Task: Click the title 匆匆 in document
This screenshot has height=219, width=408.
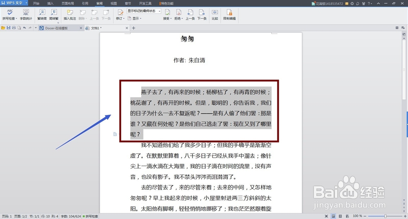Action: tap(187, 39)
